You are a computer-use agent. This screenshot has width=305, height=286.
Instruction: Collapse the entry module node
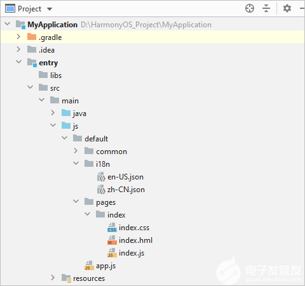(x=18, y=62)
